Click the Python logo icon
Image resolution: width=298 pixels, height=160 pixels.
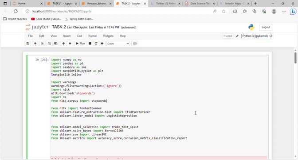point(251,27)
